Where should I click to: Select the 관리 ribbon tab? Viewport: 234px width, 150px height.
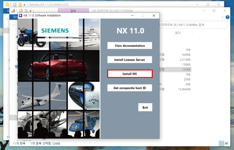click(73, 11)
